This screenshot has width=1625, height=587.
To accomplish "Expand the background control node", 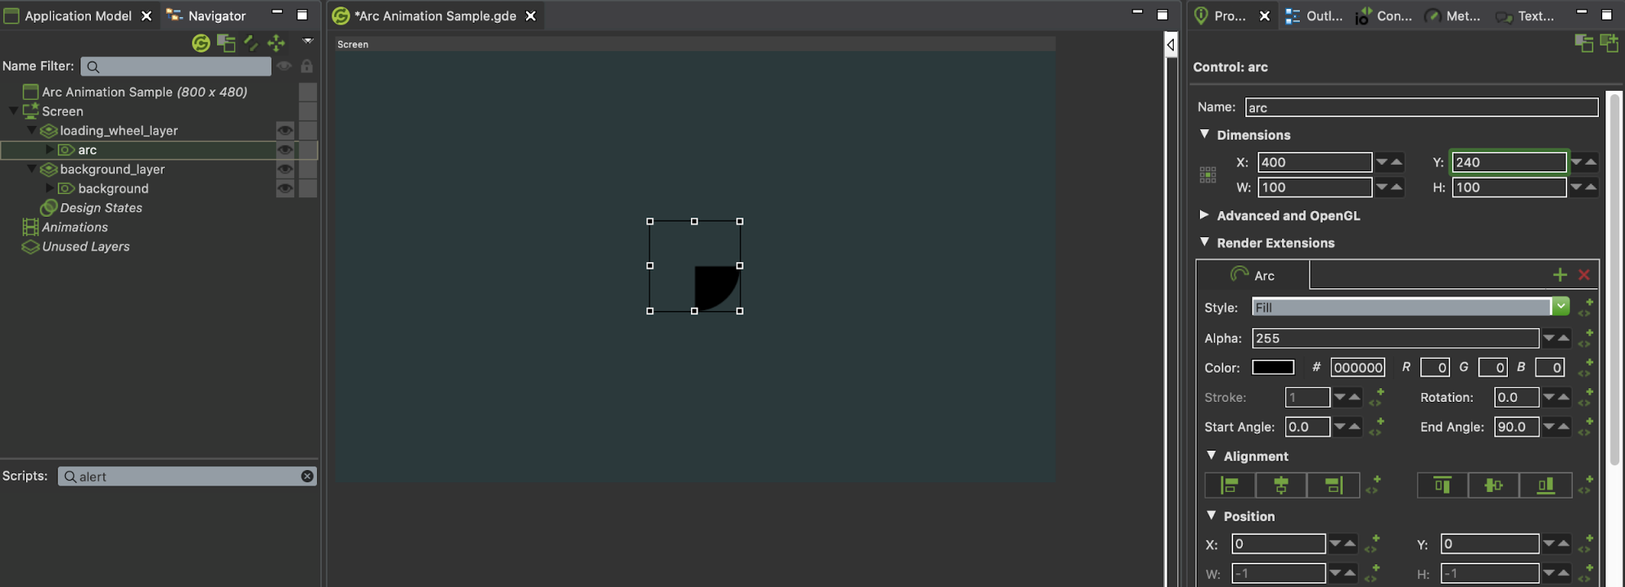I will tap(50, 188).
